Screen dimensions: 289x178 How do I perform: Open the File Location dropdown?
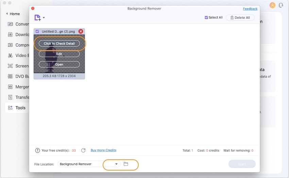[89, 164]
